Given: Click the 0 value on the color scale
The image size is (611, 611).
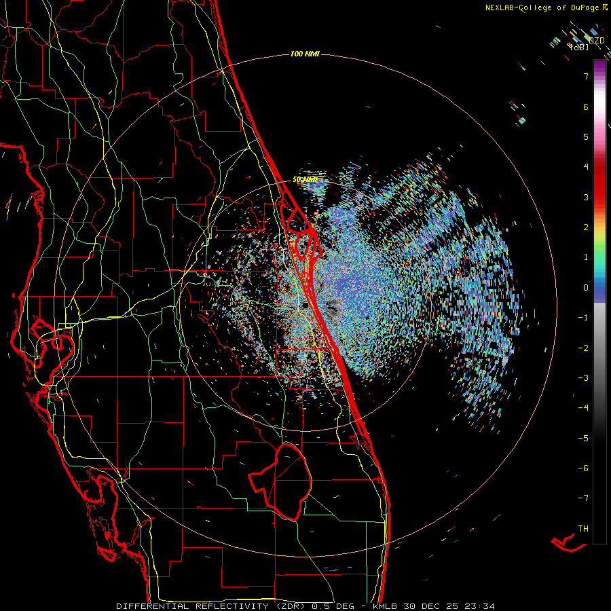Looking at the screenshot, I should [x=586, y=288].
